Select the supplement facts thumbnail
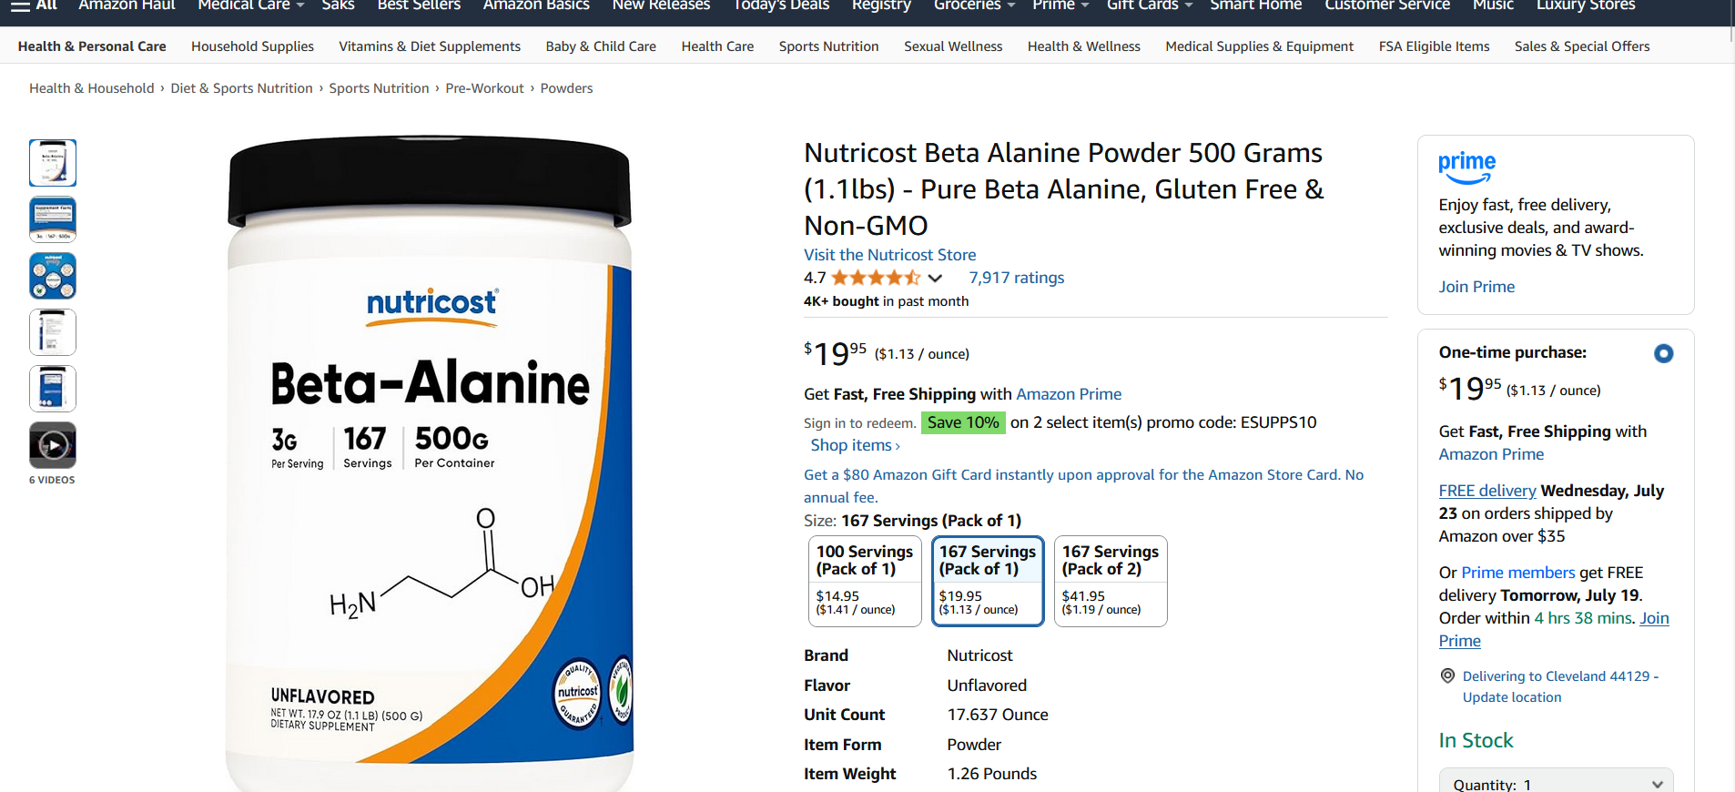The width and height of the screenshot is (1735, 792). point(53,219)
